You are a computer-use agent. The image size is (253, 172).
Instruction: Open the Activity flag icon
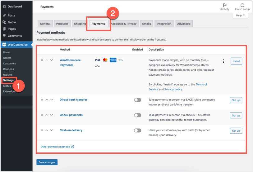(x=225, y=5)
